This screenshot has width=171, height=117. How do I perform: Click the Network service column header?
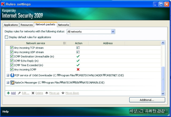point(36,43)
